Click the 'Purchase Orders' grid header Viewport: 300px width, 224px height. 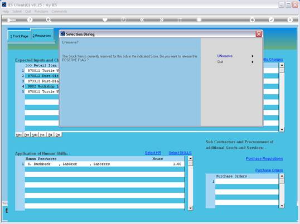[x=231, y=176]
